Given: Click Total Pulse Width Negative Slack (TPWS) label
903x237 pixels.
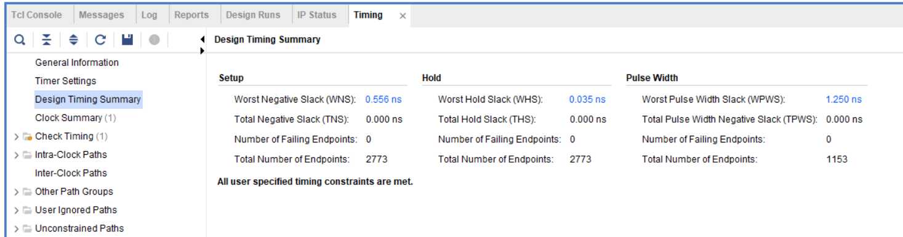Looking at the screenshot, I should coord(730,120).
